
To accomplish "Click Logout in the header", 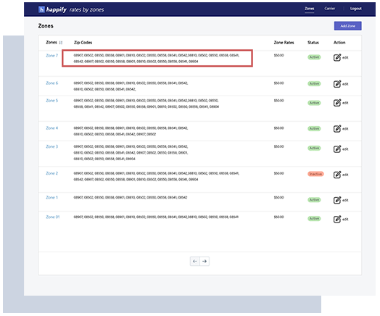I will pos(355,9).
